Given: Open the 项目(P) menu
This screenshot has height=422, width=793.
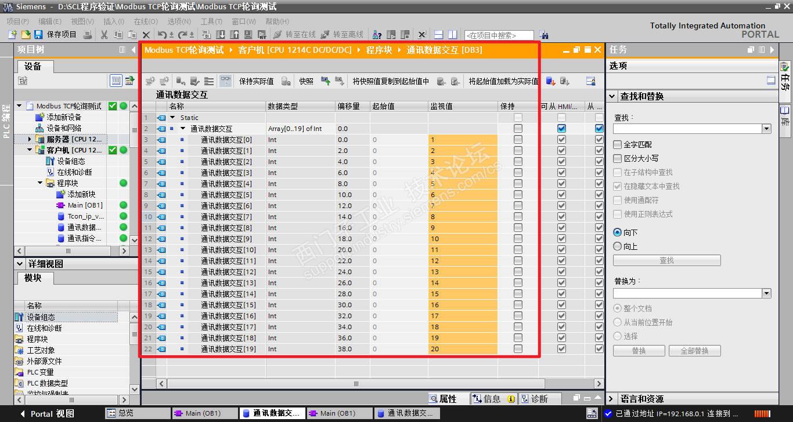Looking at the screenshot, I should 17,21.
